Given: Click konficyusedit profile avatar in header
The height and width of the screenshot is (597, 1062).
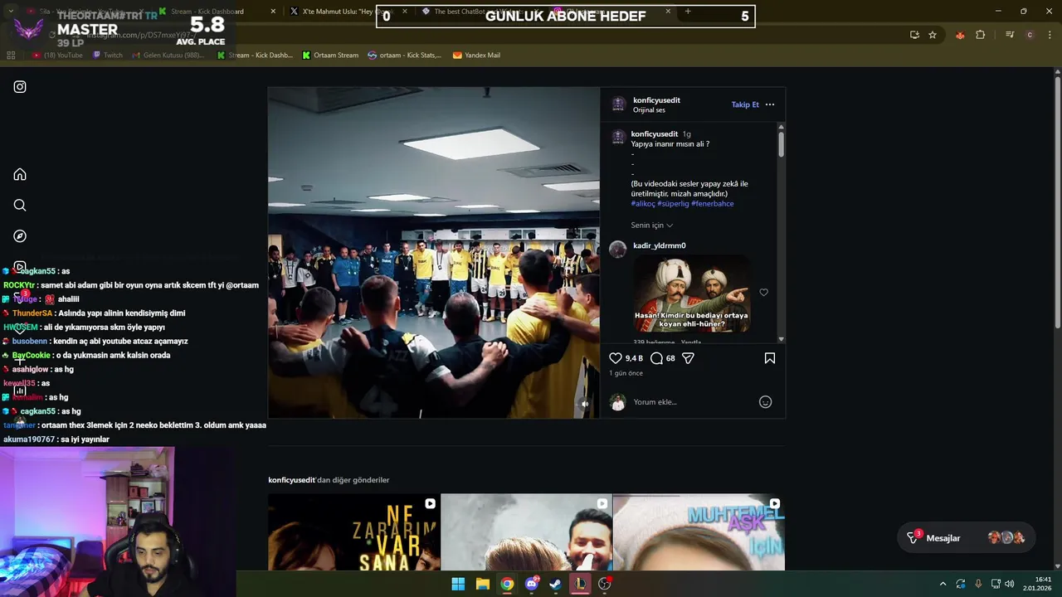Looking at the screenshot, I should point(618,104).
